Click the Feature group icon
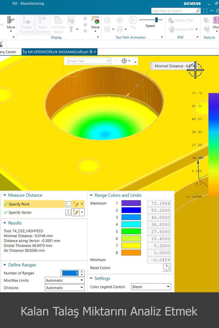 click(206, 20)
